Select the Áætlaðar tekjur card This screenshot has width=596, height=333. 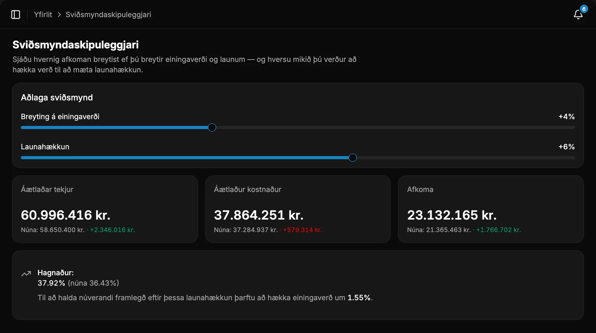click(105, 209)
